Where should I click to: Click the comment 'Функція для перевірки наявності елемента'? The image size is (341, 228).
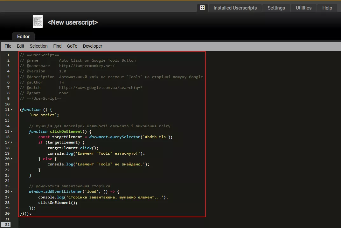(x=100, y=126)
